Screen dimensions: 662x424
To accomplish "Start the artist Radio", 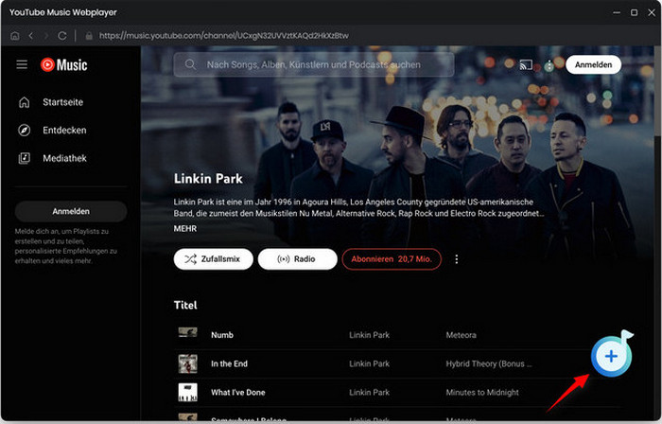I will [x=297, y=259].
